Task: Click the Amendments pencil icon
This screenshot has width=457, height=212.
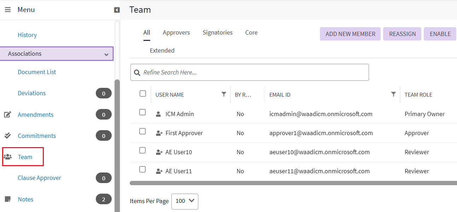Action: [7, 115]
